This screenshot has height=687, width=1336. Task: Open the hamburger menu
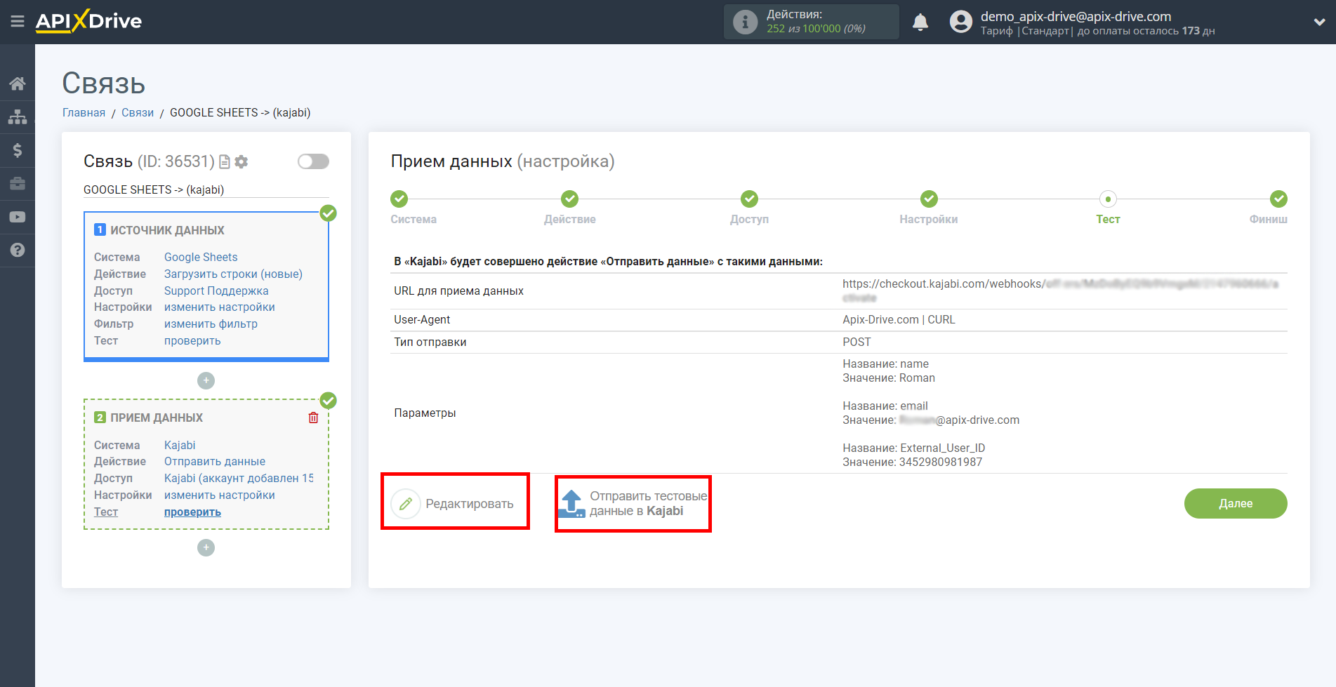click(x=18, y=22)
